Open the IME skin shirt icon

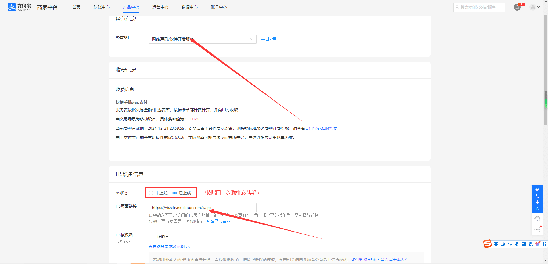[537, 244]
